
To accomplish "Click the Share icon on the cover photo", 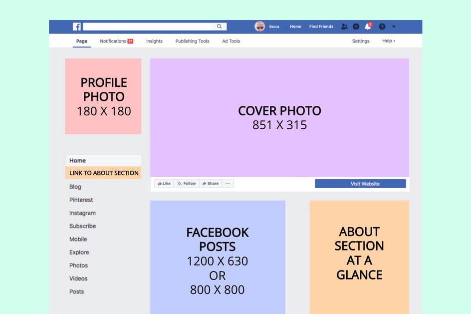I will [210, 183].
